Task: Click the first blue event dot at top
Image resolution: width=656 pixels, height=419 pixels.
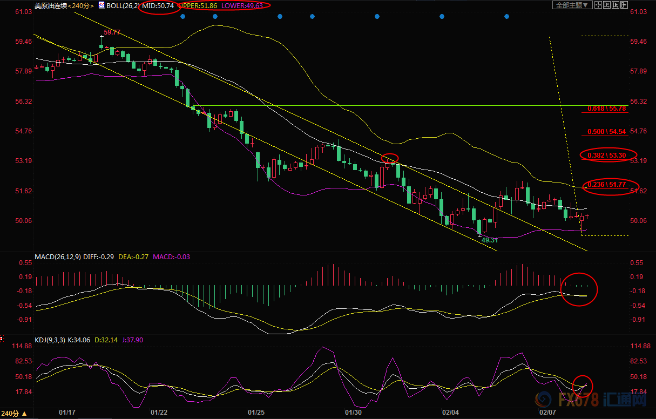Action: (182, 17)
